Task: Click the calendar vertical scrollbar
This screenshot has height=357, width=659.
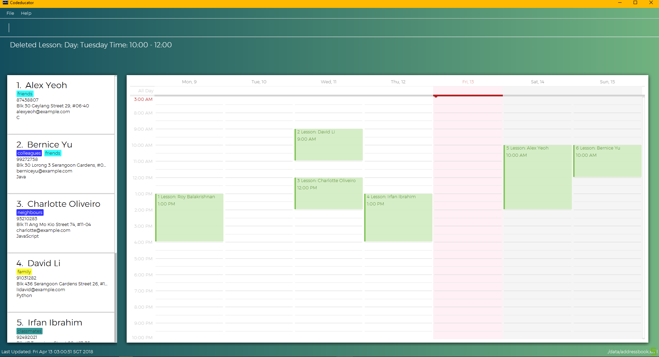Action: pyautogui.click(x=643, y=217)
